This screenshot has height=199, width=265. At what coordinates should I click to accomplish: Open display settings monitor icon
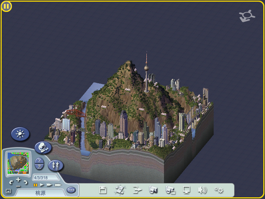186,190
